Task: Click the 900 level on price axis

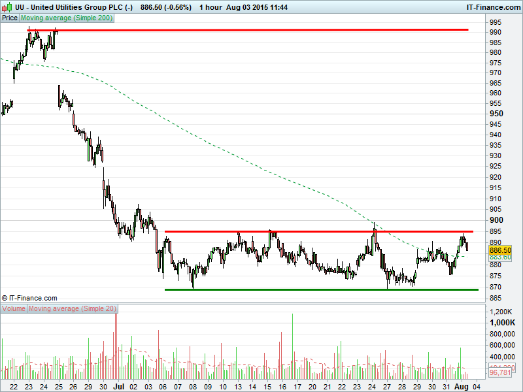Action: [x=498, y=220]
